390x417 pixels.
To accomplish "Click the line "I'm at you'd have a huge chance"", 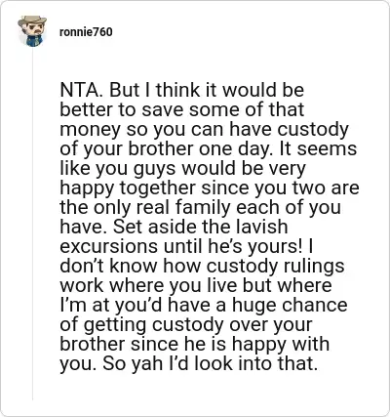I will [204, 305].
